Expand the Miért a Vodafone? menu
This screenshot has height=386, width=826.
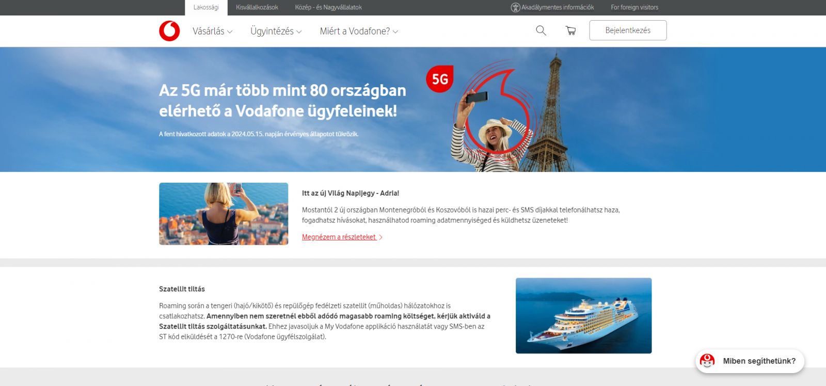(x=359, y=31)
